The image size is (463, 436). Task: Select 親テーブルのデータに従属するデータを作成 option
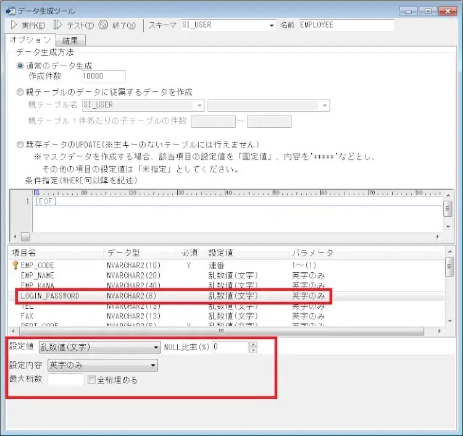pos(22,92)
